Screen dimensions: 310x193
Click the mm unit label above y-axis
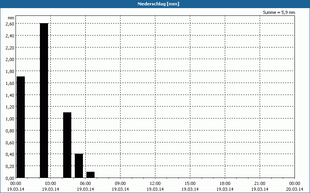pyautogui.click(x=11, y=18)
